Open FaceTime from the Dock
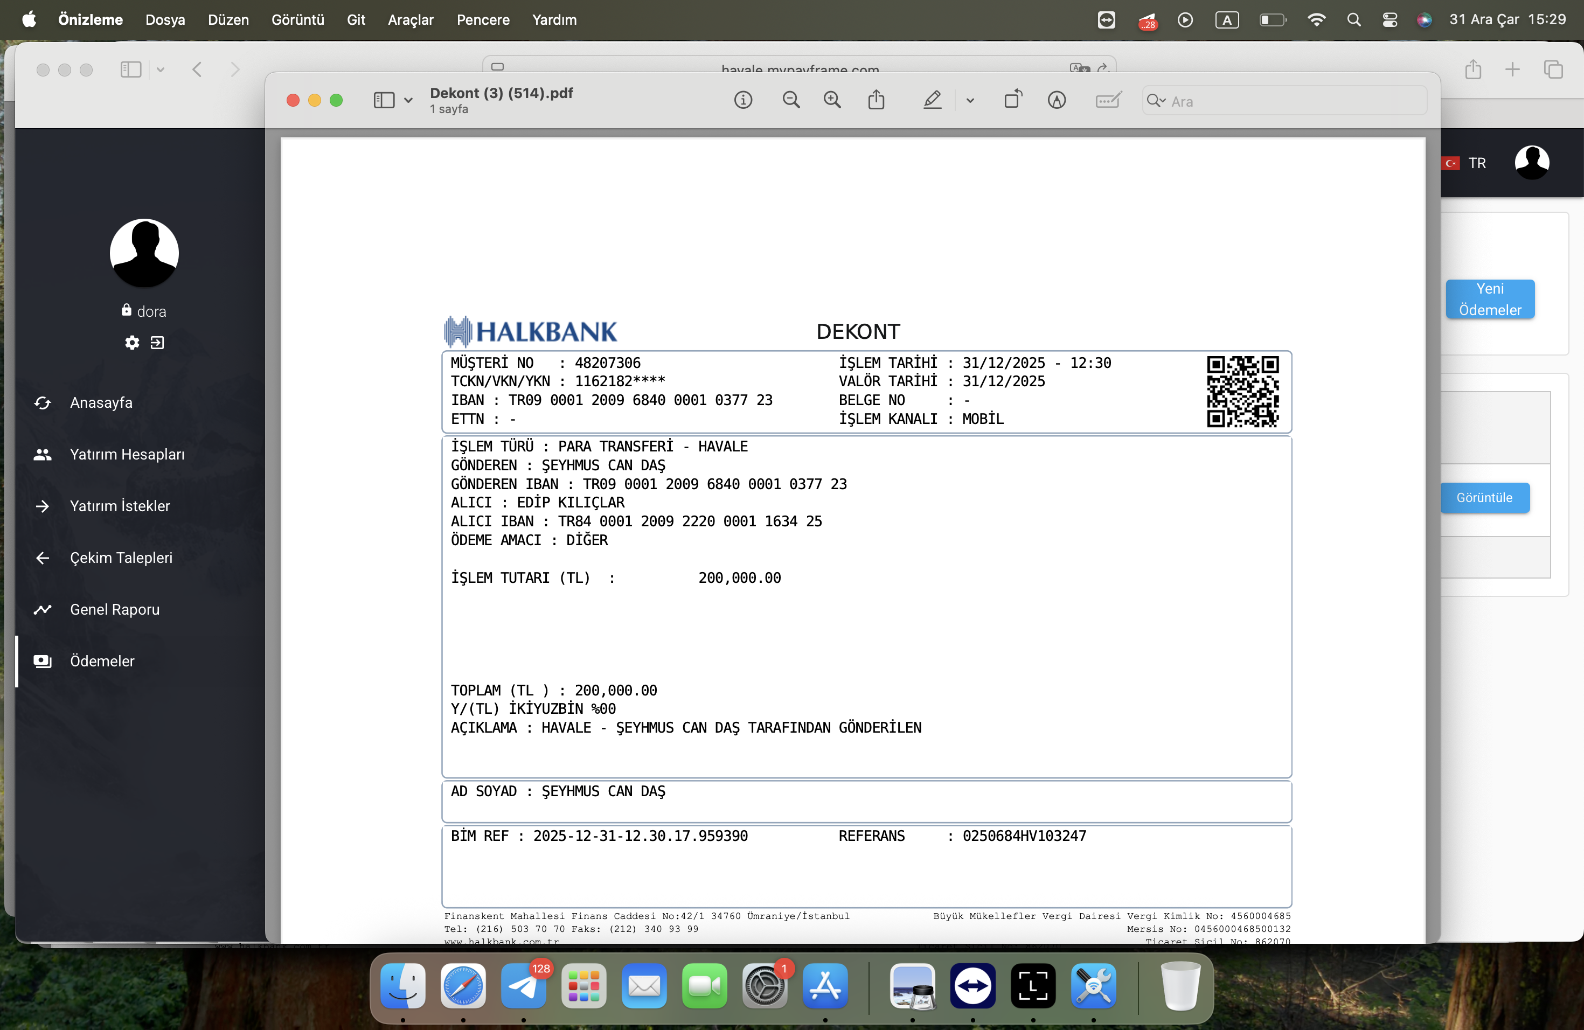Viewport: 1584px width, 1030px height. tap(704, 985)
